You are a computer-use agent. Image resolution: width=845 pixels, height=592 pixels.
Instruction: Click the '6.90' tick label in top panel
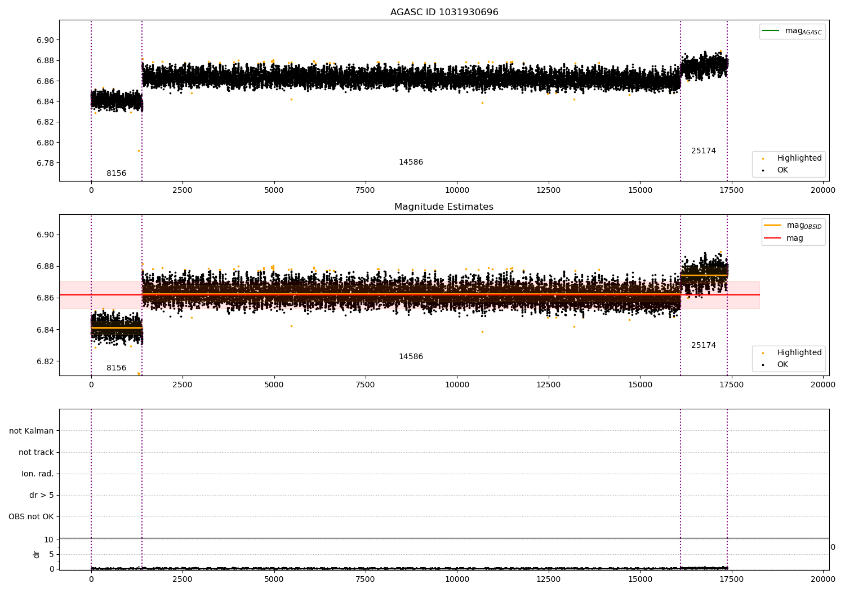pyautogui.click(x=46, y=41)
